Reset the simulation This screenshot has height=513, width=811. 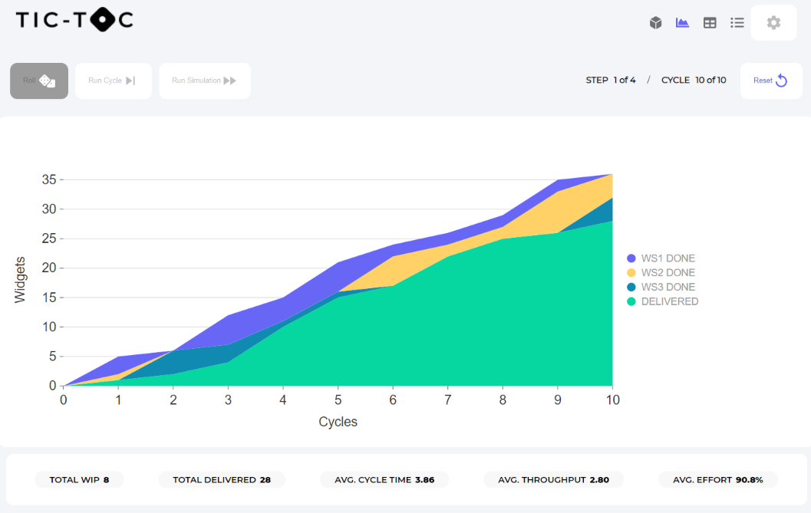[x=770, y=81]
